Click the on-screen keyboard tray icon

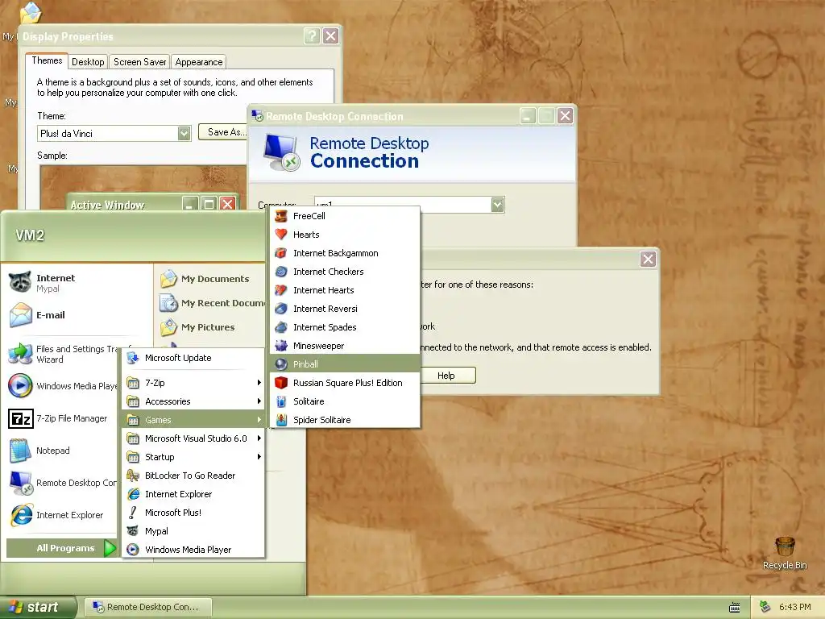coord(735,608)
